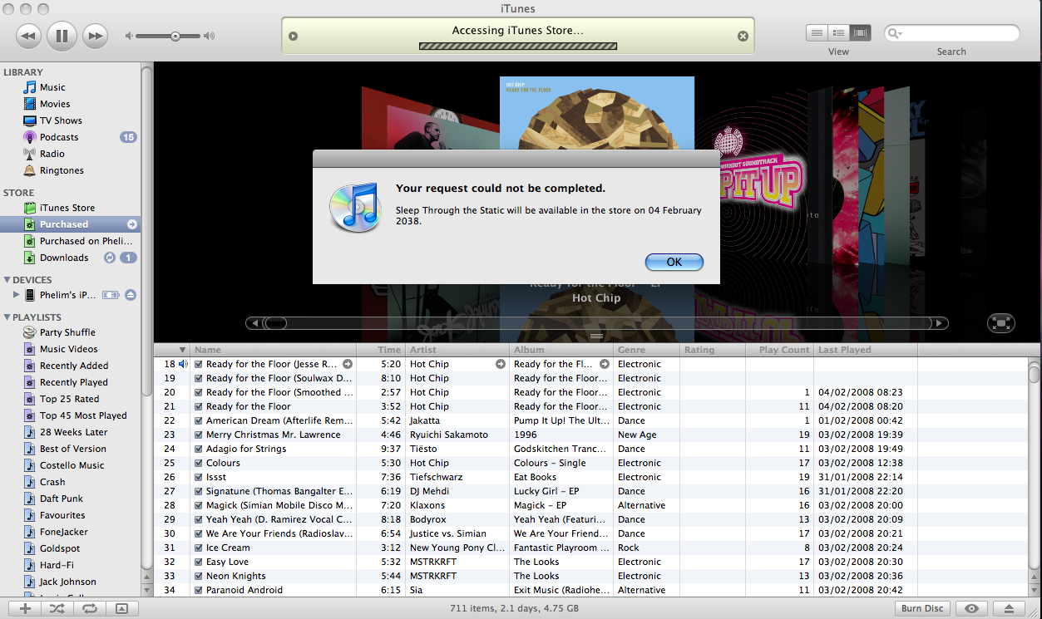Open the Daft Punk playlist
The height and width of the screenshot is (619, 1042).
point(61,499)
